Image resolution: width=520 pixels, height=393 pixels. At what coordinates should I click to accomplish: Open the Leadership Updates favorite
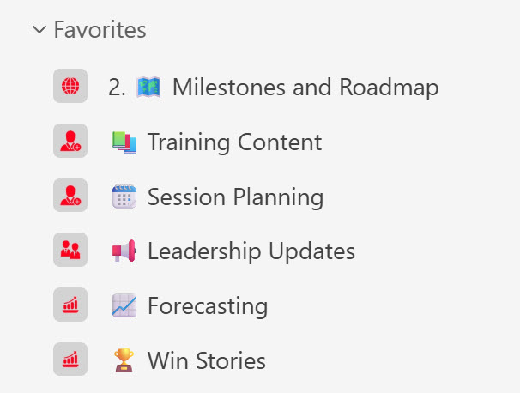pos(251,251)
